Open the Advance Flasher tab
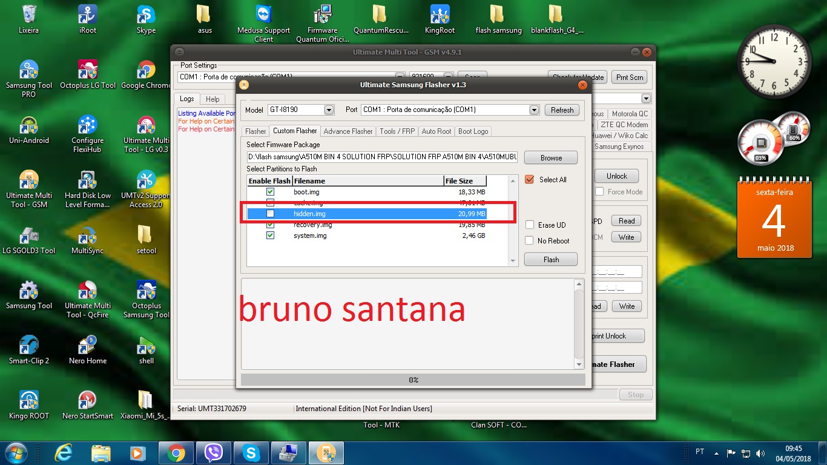This screenshot has width=827, height=465. 348,131
